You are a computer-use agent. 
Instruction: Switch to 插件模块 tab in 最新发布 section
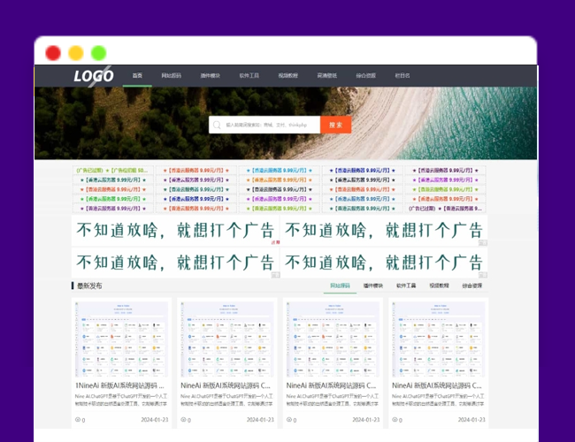point(373,286)
